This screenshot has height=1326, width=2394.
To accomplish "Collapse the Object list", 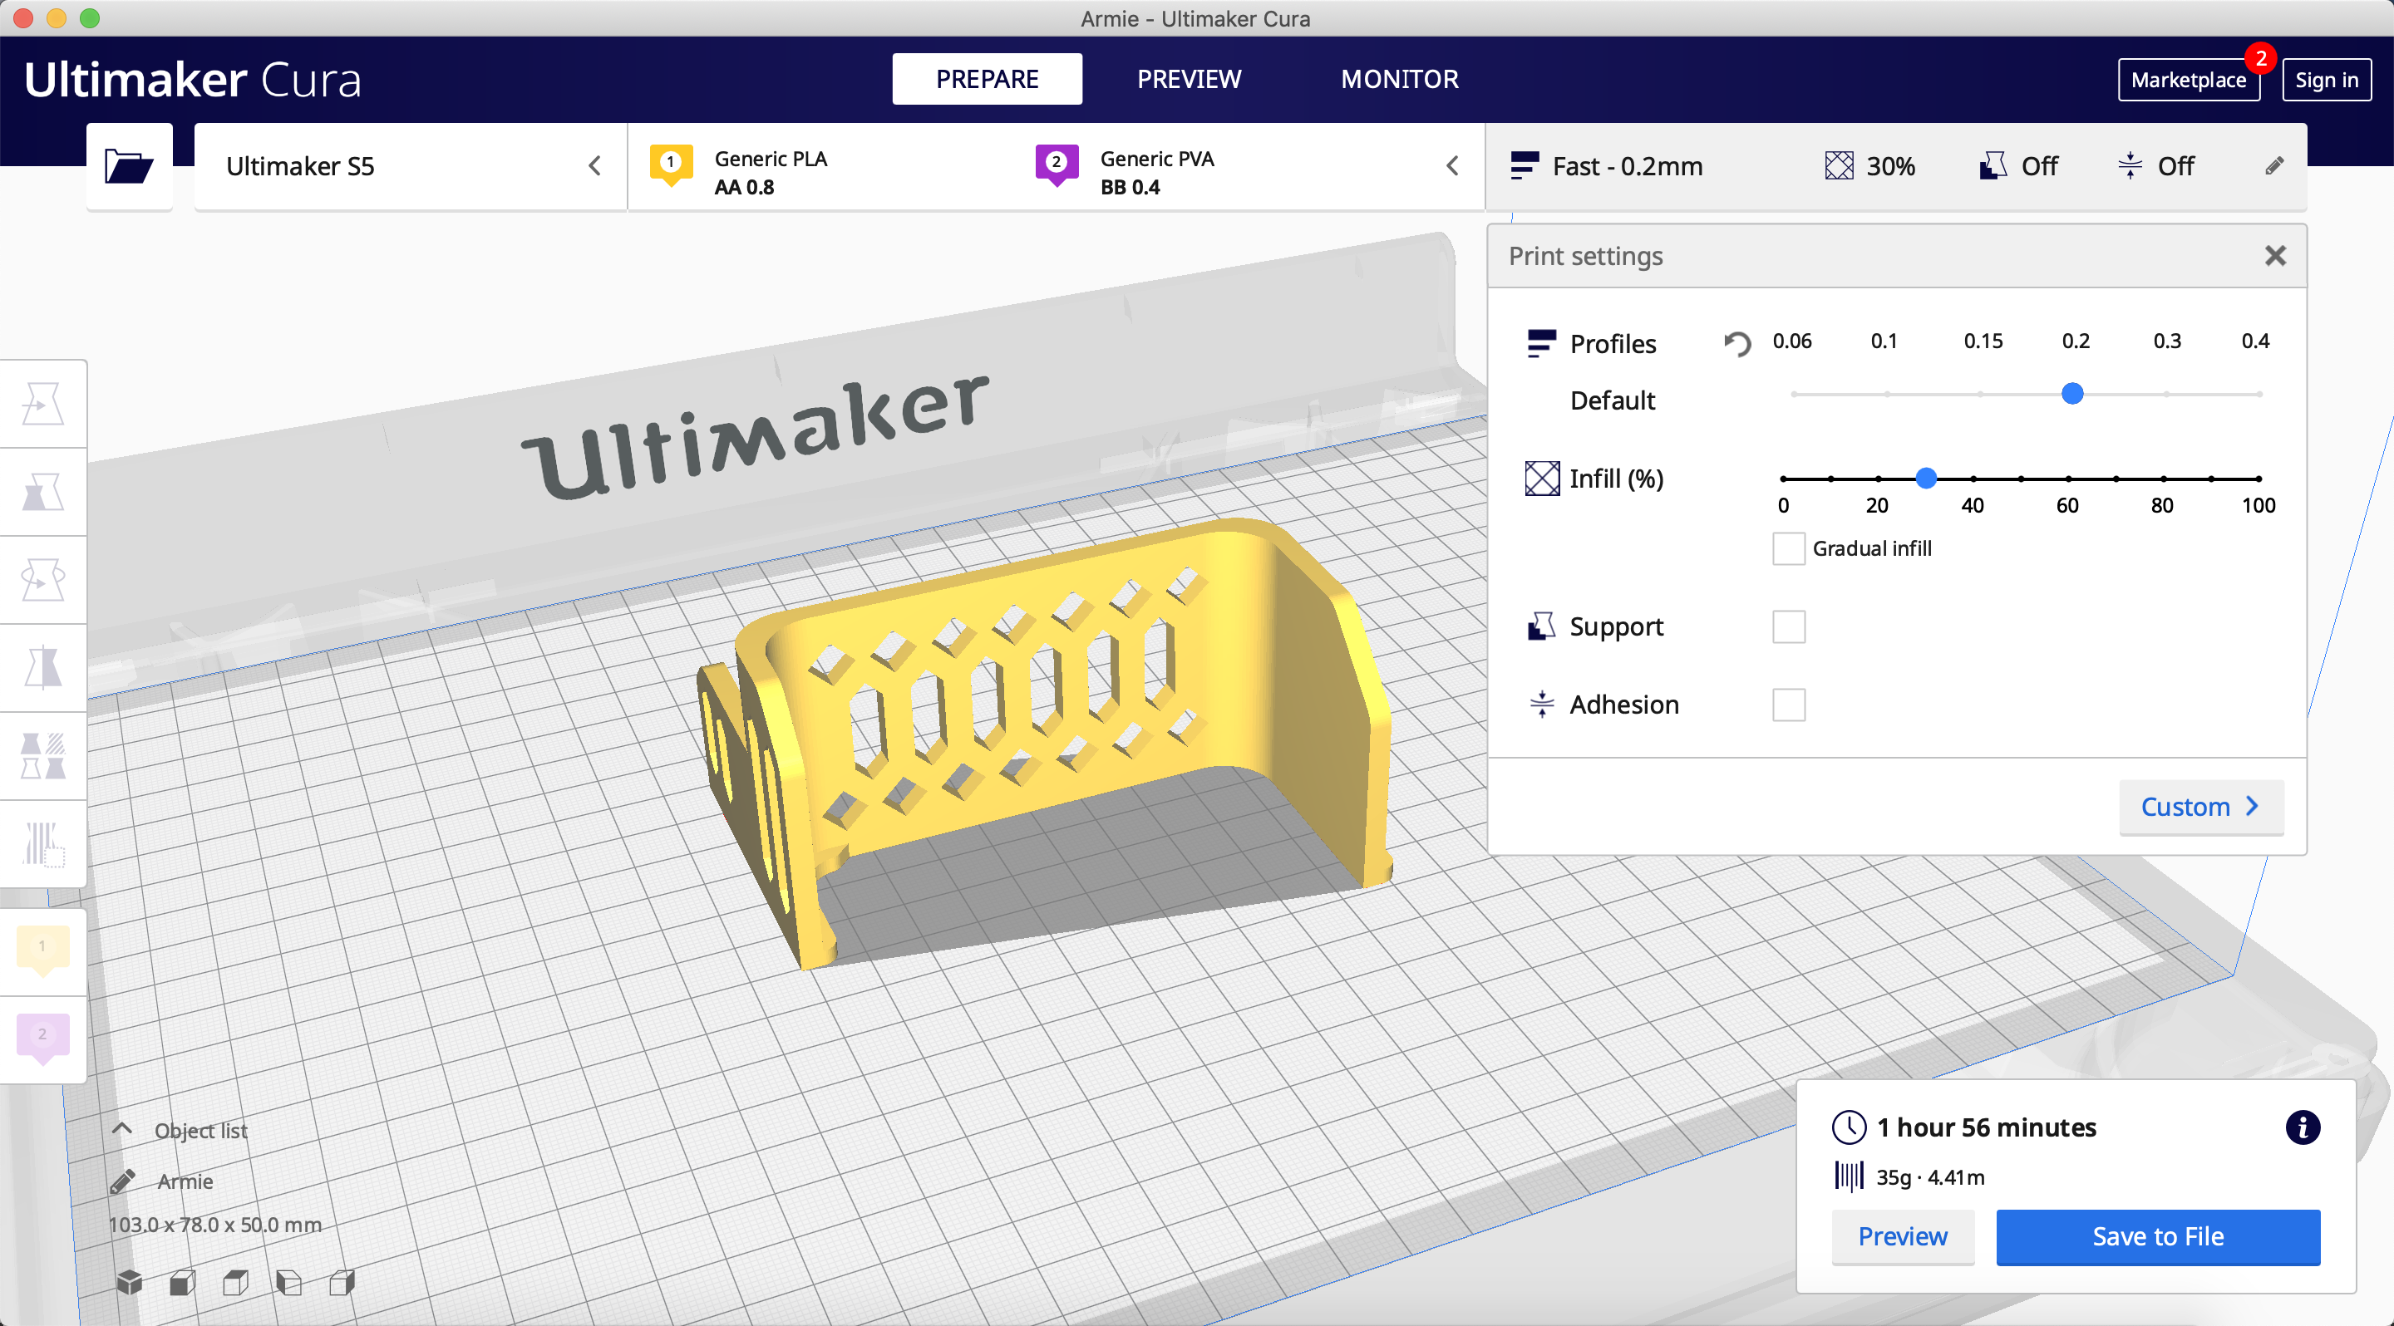I will pos(121,1129).
